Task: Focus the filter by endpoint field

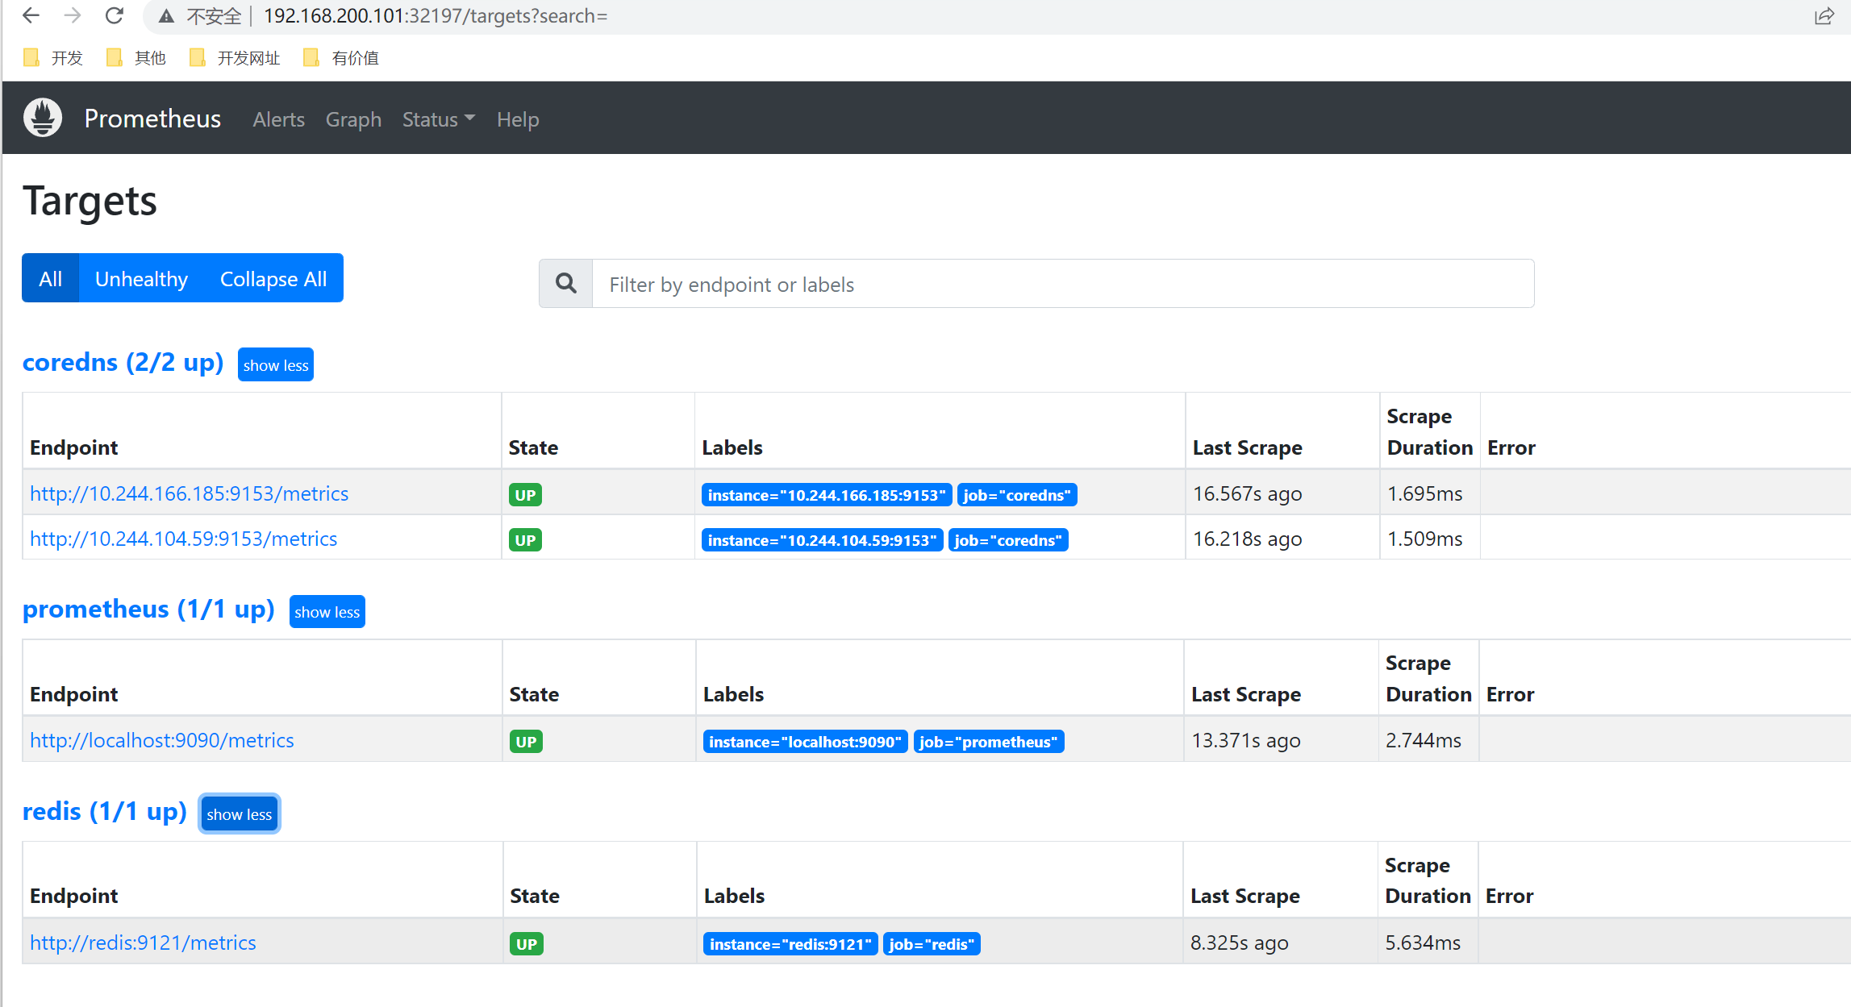Action: pyautogui.click(x=1063, y=284)
